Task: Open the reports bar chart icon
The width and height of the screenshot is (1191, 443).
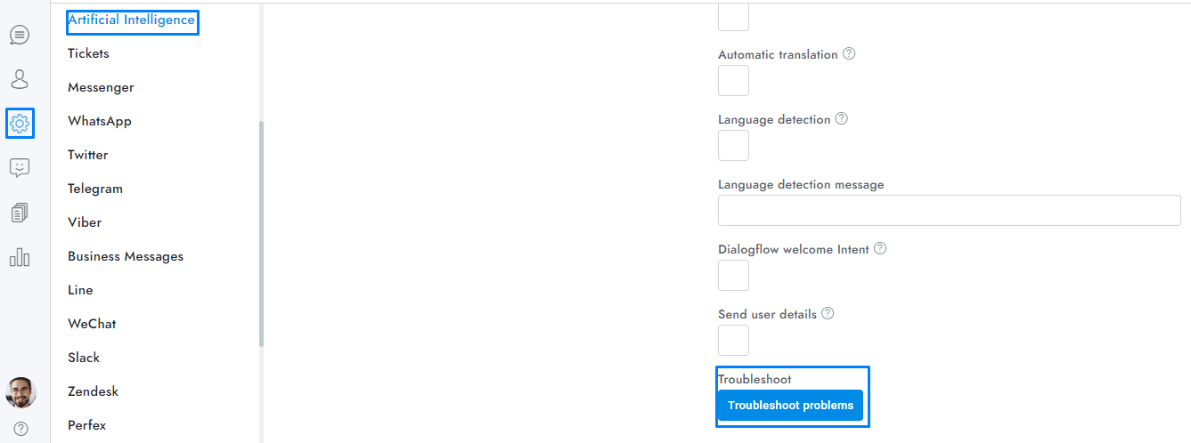Action: (20, 257)
